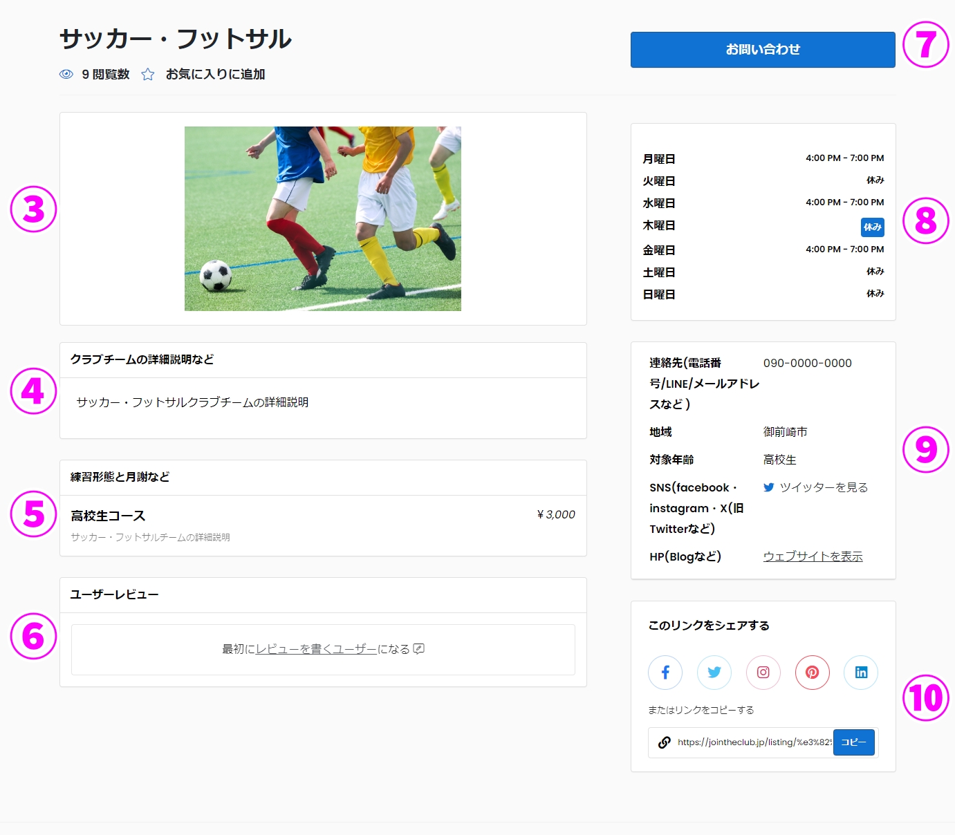Open the ツイッターを見る link

[x=823, y=487]
